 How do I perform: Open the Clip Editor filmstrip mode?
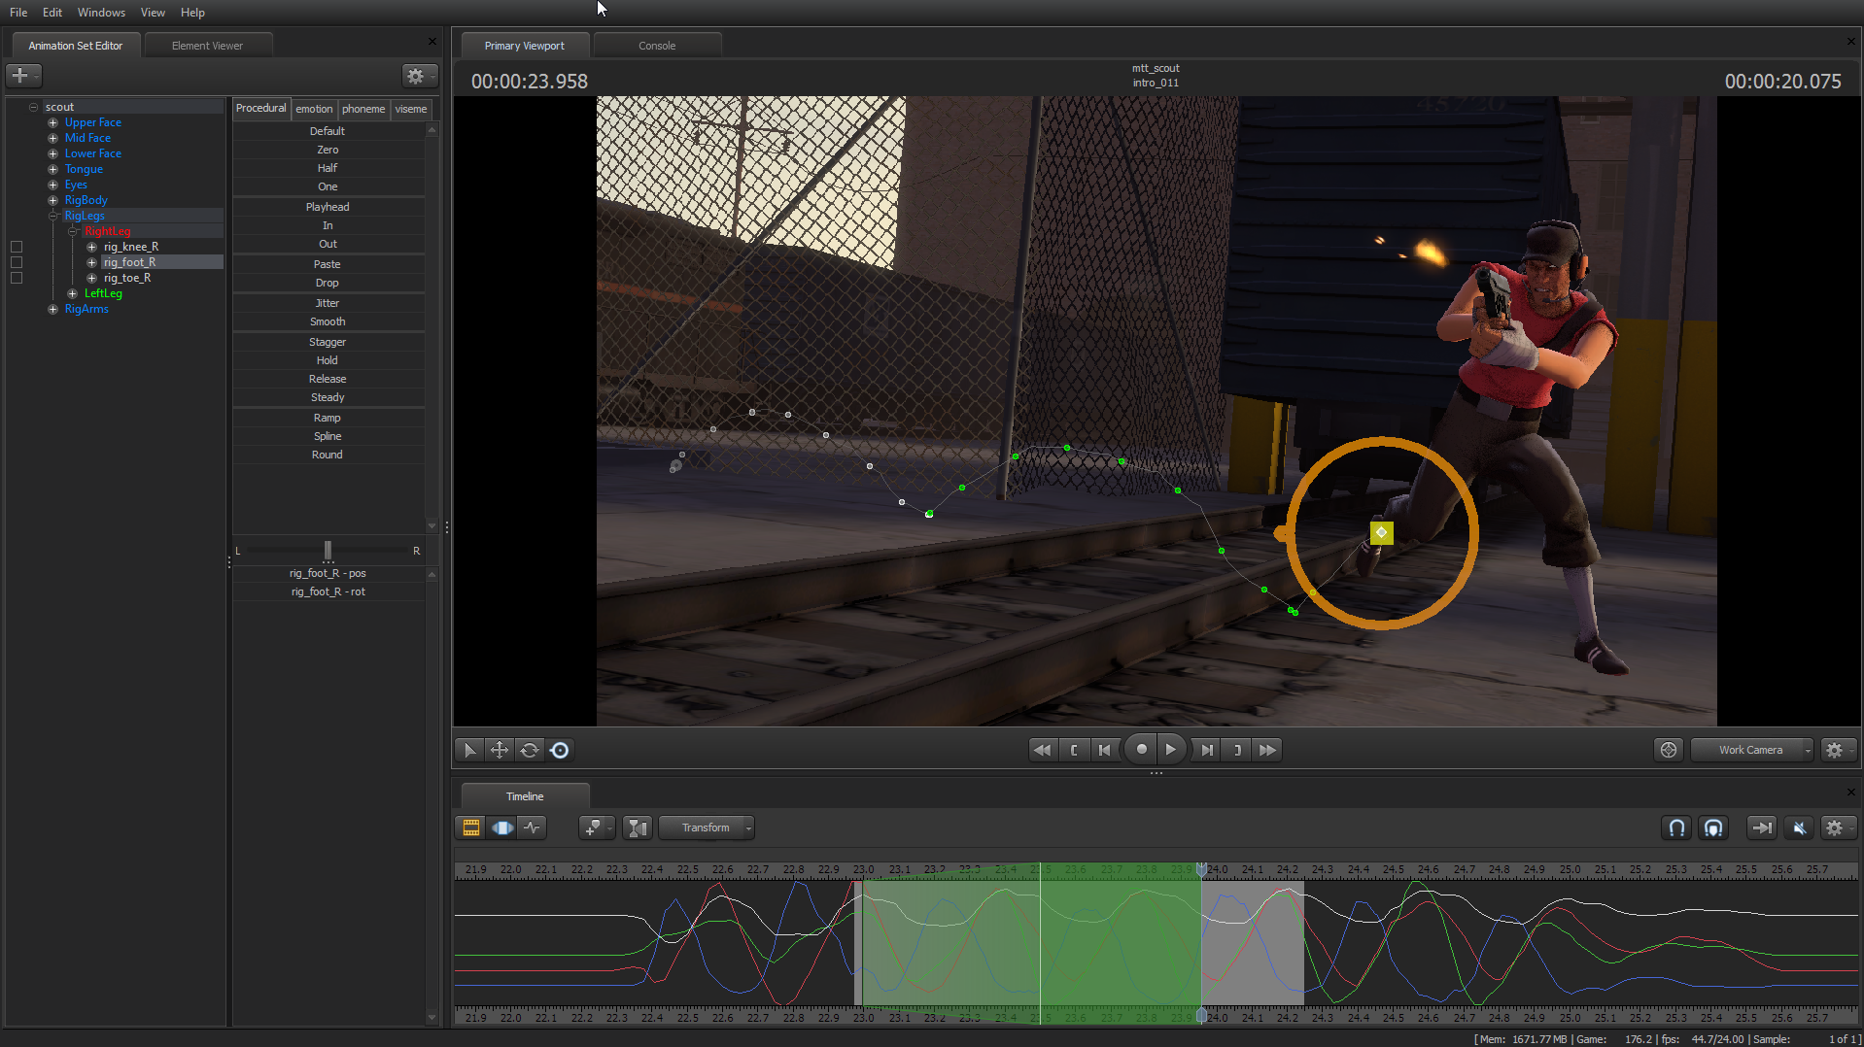click(470, 827)
